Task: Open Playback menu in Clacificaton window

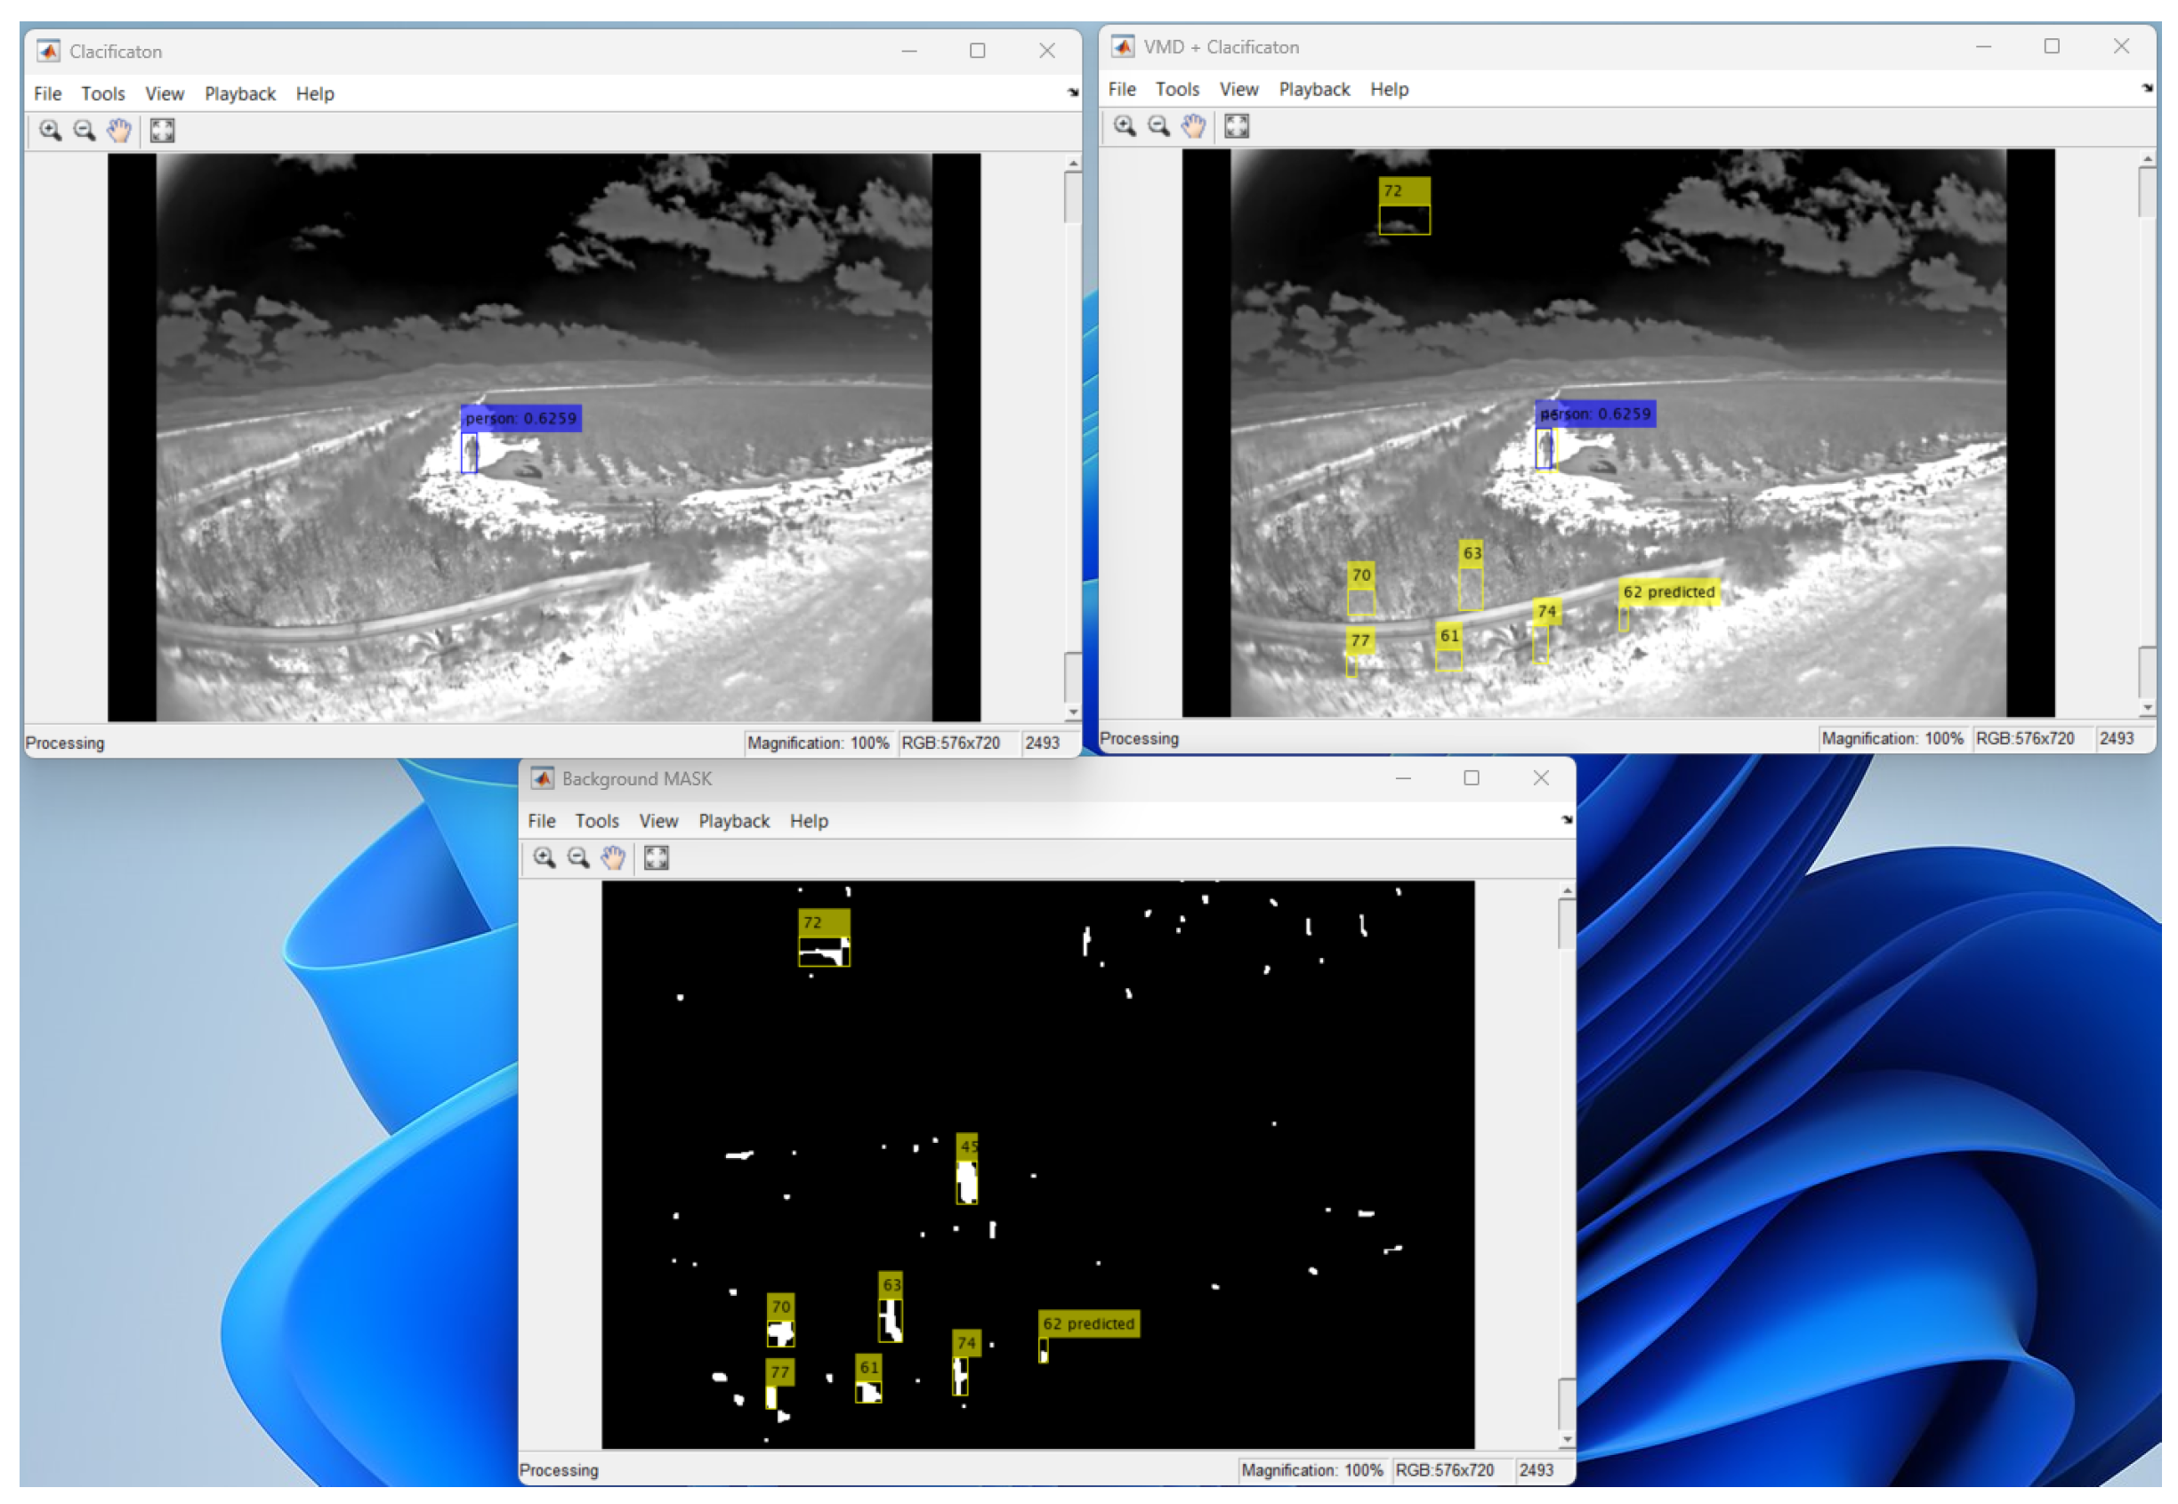Action: 239,93
